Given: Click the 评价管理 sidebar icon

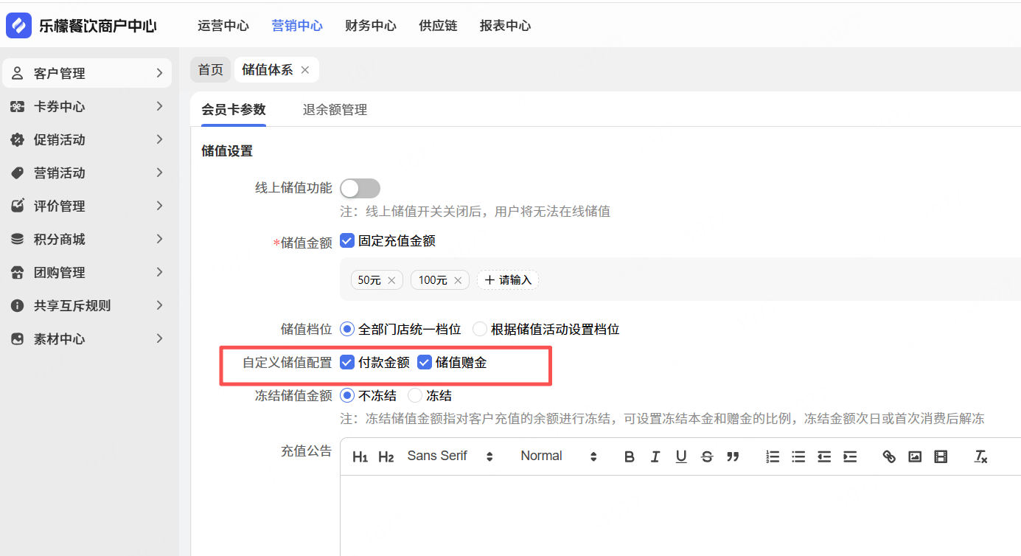Looking at the screenshot, I should click(x=17, y=206).
